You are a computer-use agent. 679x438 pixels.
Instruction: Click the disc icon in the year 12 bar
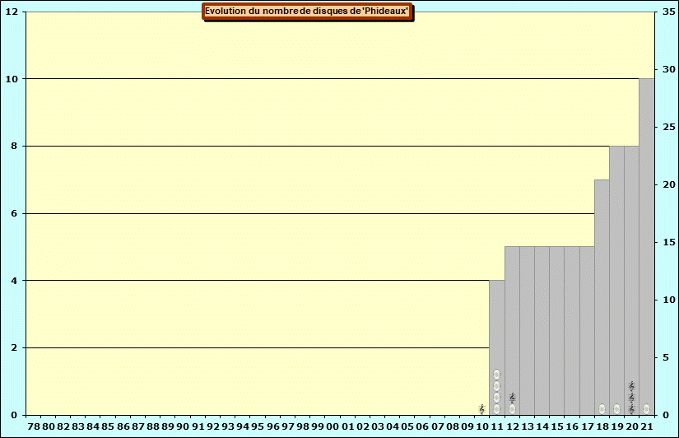tap(512, 409)
